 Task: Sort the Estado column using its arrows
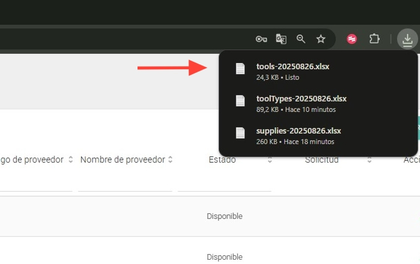269,160
